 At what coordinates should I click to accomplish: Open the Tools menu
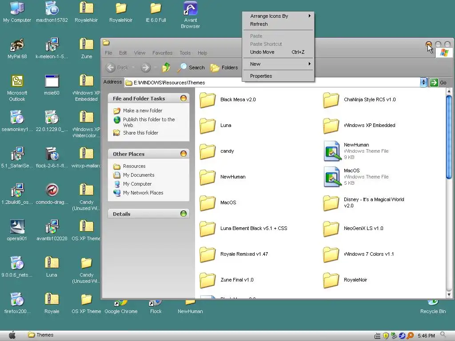[185, 53]
